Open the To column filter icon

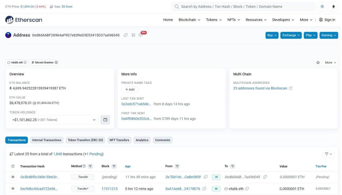point(232,166)
